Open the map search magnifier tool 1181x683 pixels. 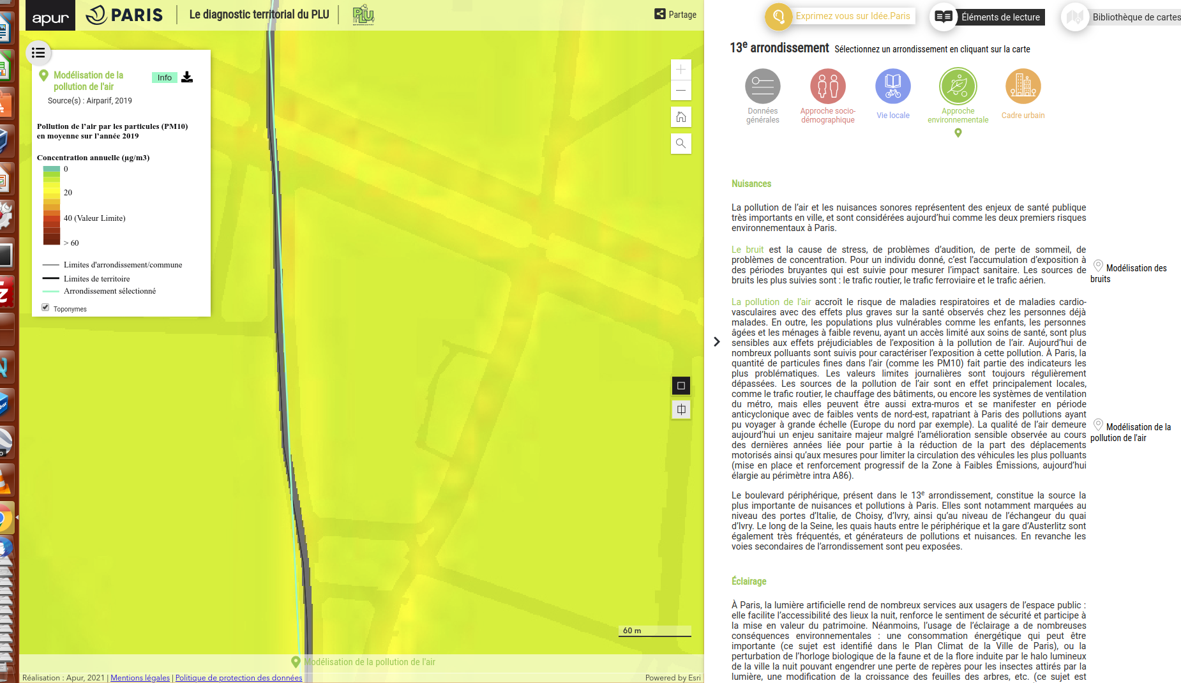681,144
